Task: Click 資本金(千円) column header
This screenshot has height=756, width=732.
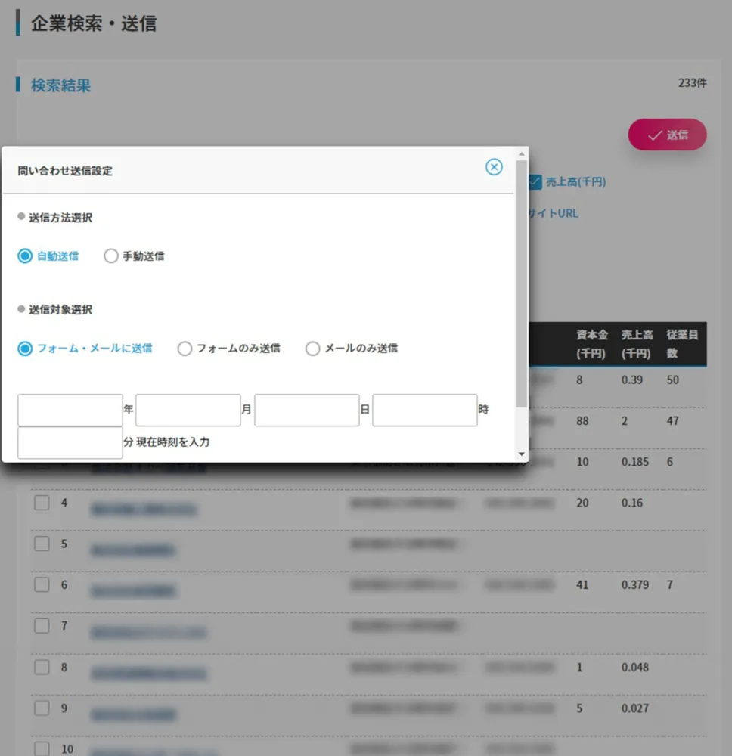Action: (591, 344)
